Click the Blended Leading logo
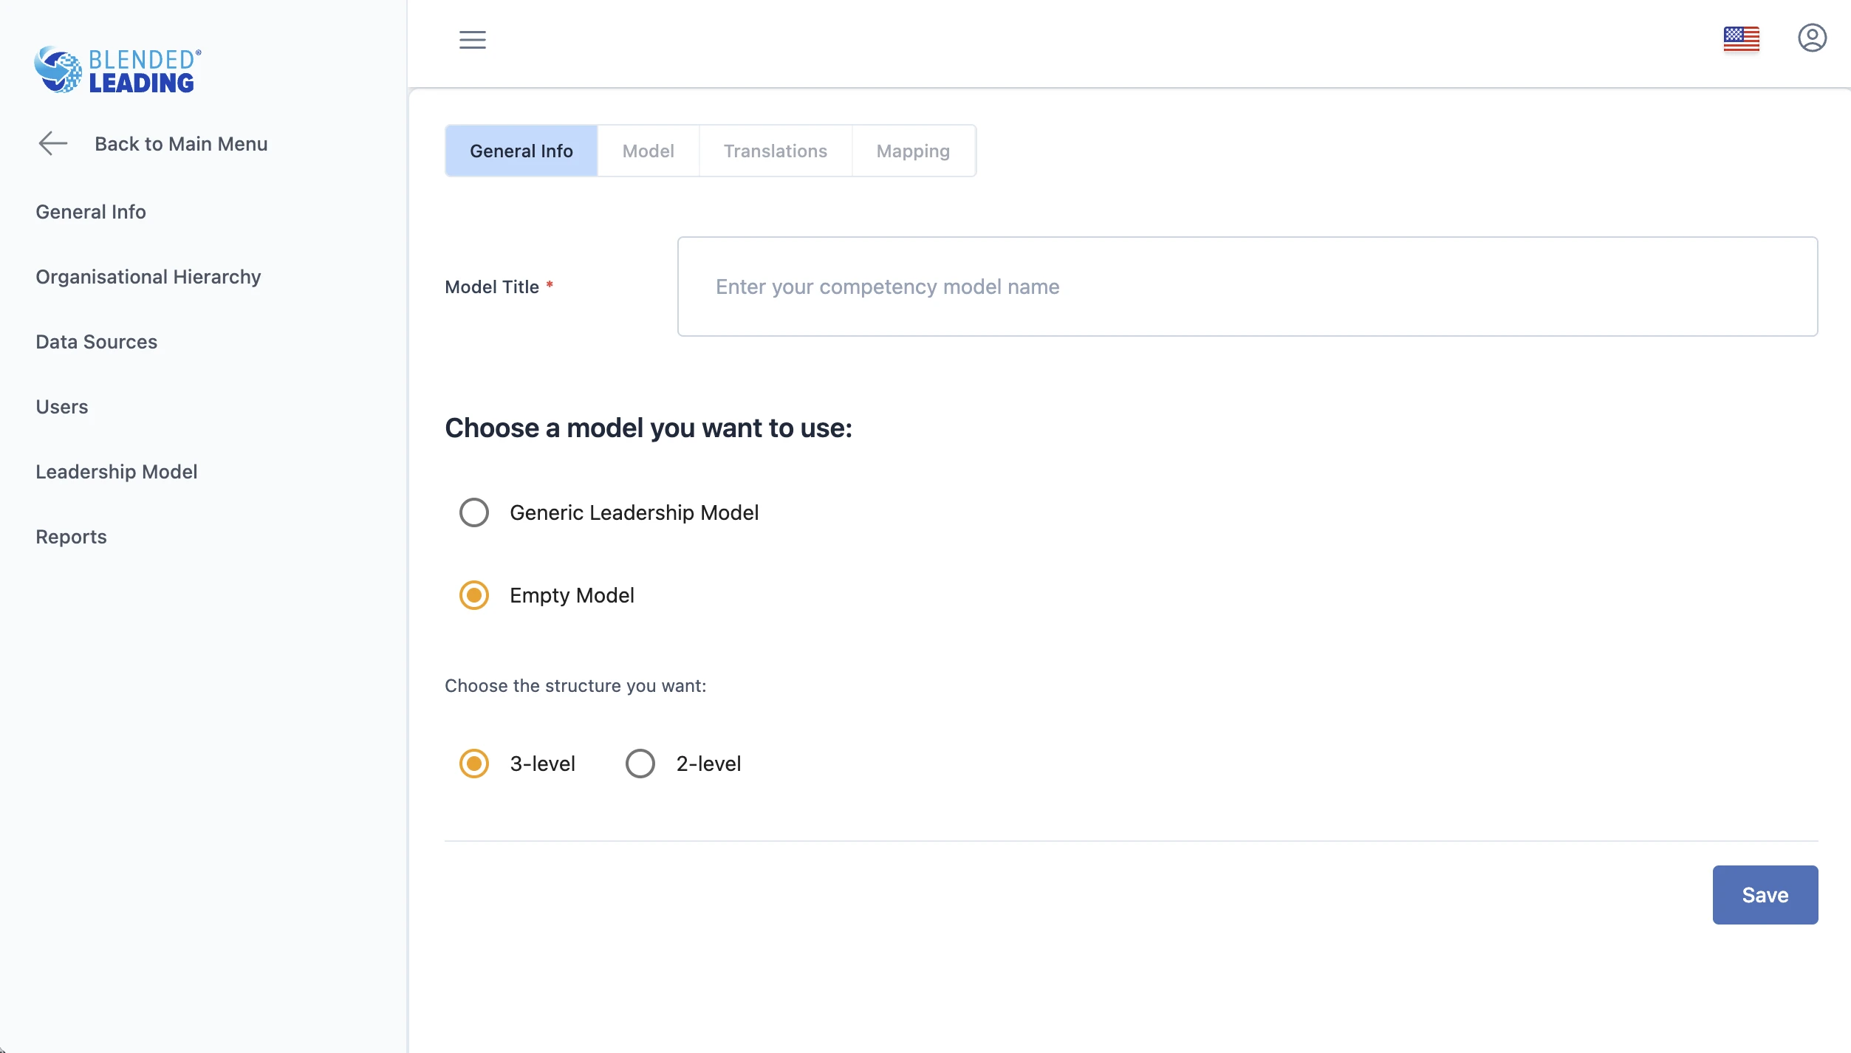 coord(118,70)
